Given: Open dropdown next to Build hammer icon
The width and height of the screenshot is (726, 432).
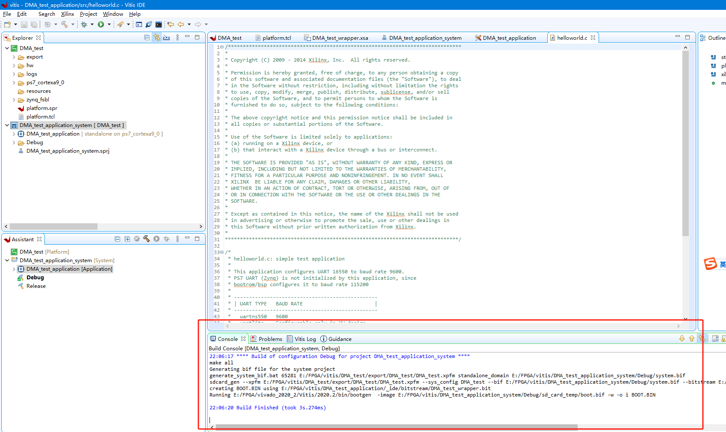Looking at the screenshot, I should [73, 24].
